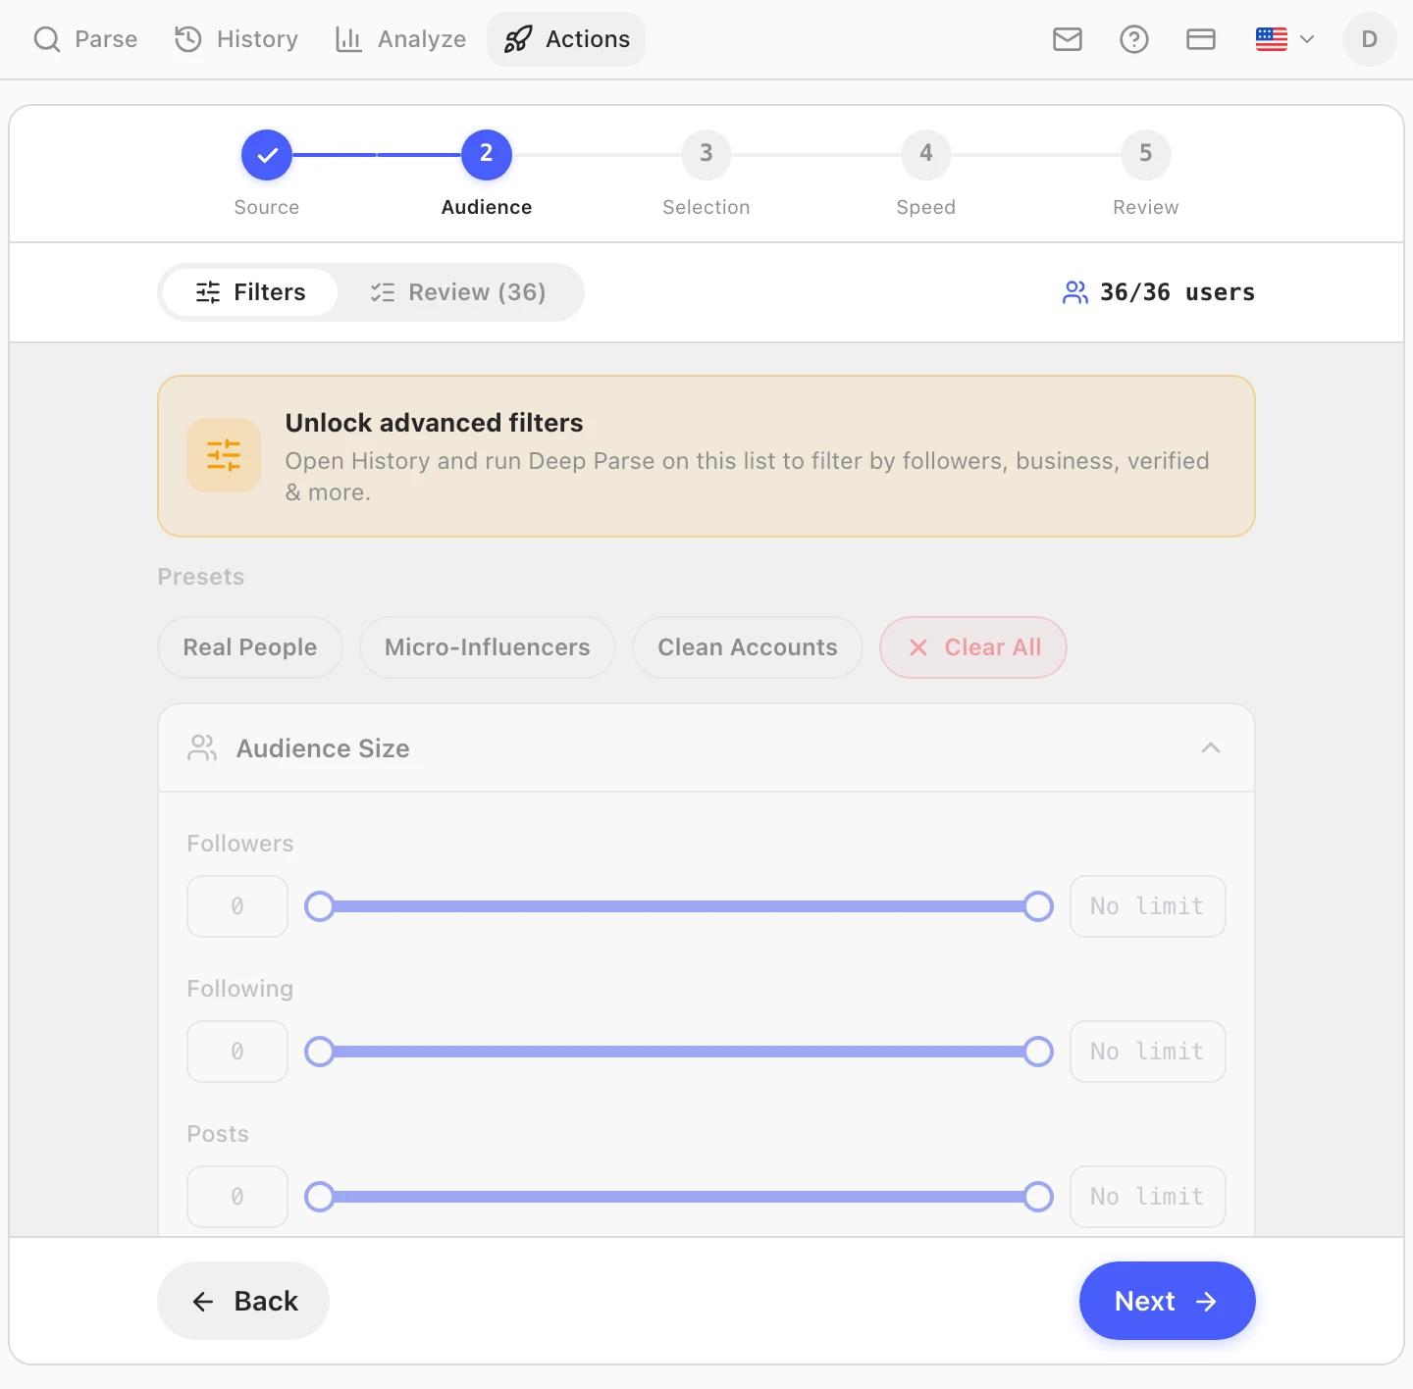Apply the Clean Accounts preset

coord(748,647)
